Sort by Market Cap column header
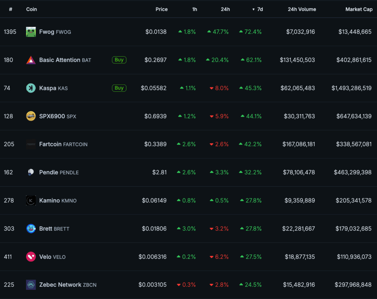This screenshot has height=299, width=377. pyautogui.click(x=359, y=9)
